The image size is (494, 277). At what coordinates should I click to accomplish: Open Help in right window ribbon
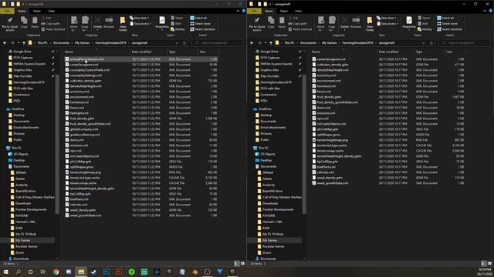491,11
